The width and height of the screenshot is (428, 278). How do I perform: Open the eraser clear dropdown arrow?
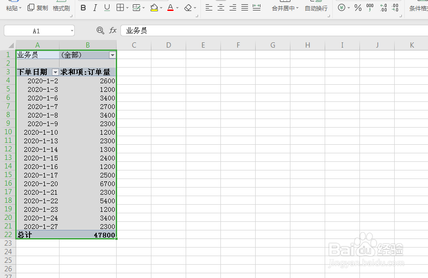coord(195,8)
